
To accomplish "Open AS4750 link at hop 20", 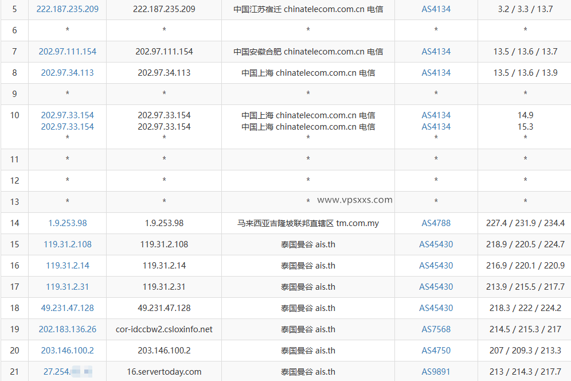I will pos(436,350).
